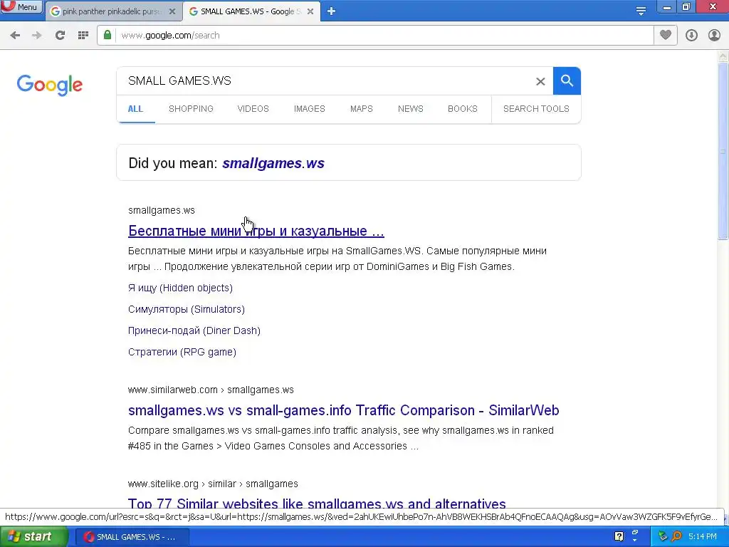
Task: Close the pink panther pinkadelic tab
Action: coord(172,11)
